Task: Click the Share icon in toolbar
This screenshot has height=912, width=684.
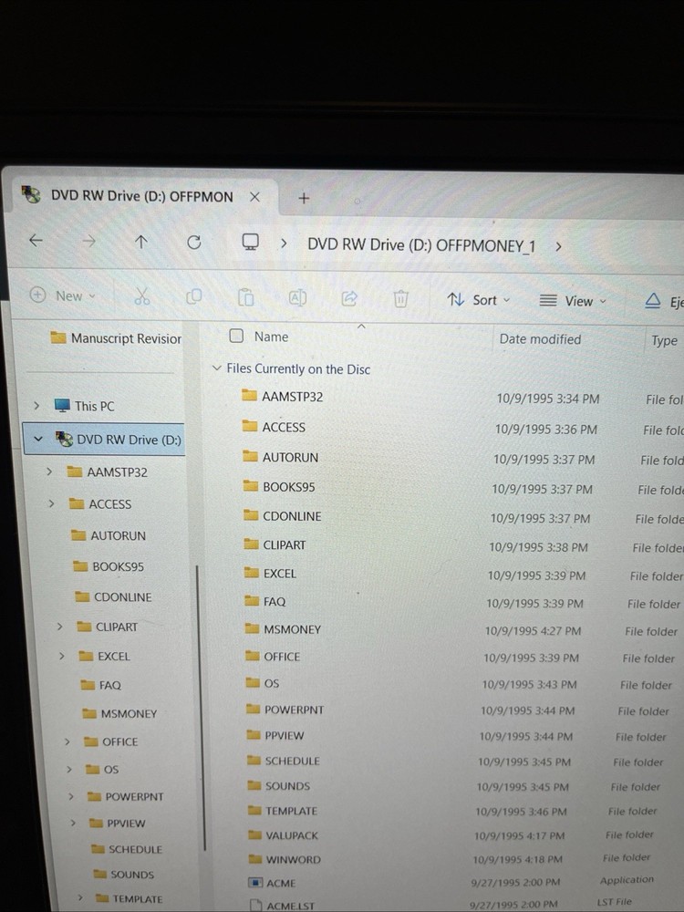Action: [349, 298]
